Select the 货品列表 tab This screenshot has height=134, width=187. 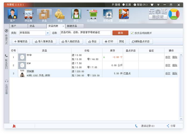pos(53,26)
